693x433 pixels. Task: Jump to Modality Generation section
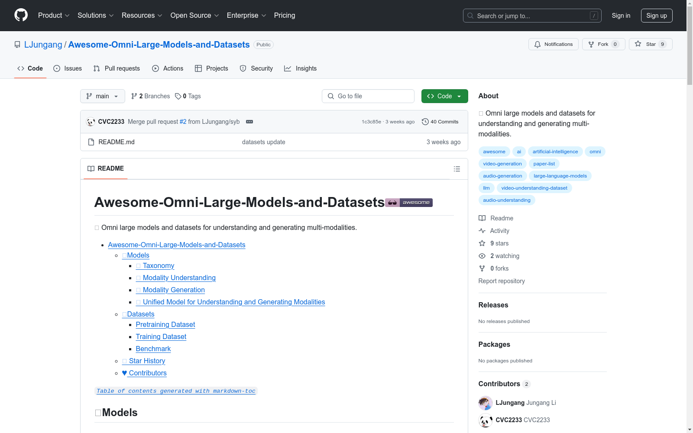point(170,290)
